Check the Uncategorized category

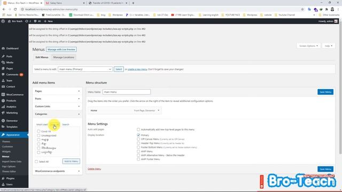point(38,135)
